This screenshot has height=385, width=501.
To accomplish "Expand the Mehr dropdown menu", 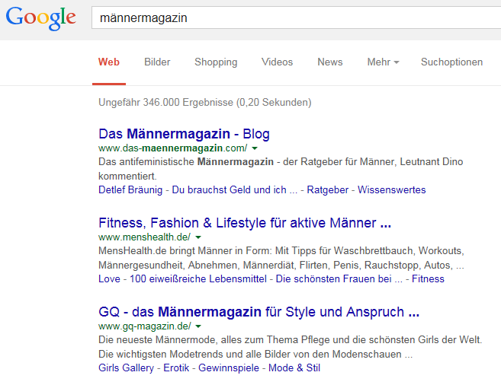I will point(383,62).
